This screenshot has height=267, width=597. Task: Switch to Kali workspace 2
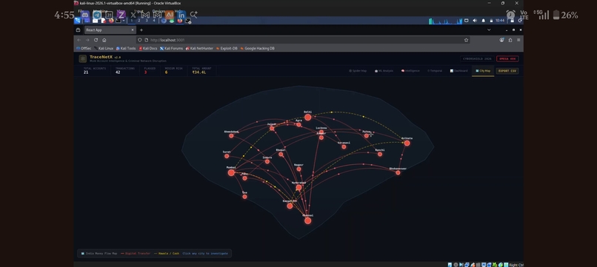coord(139,21)
